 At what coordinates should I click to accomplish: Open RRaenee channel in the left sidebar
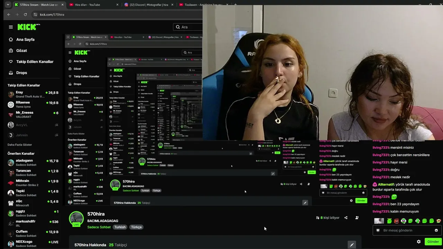pos(33,104)
